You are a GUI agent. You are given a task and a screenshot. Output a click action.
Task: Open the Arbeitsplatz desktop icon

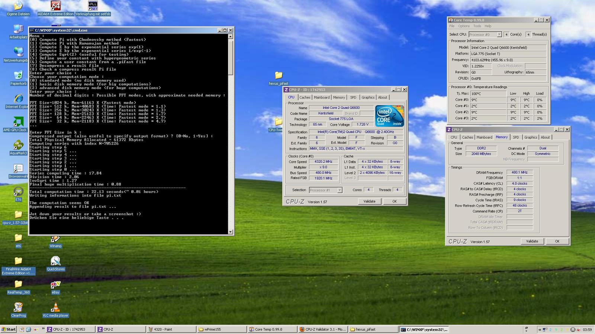tap(18, 29)
